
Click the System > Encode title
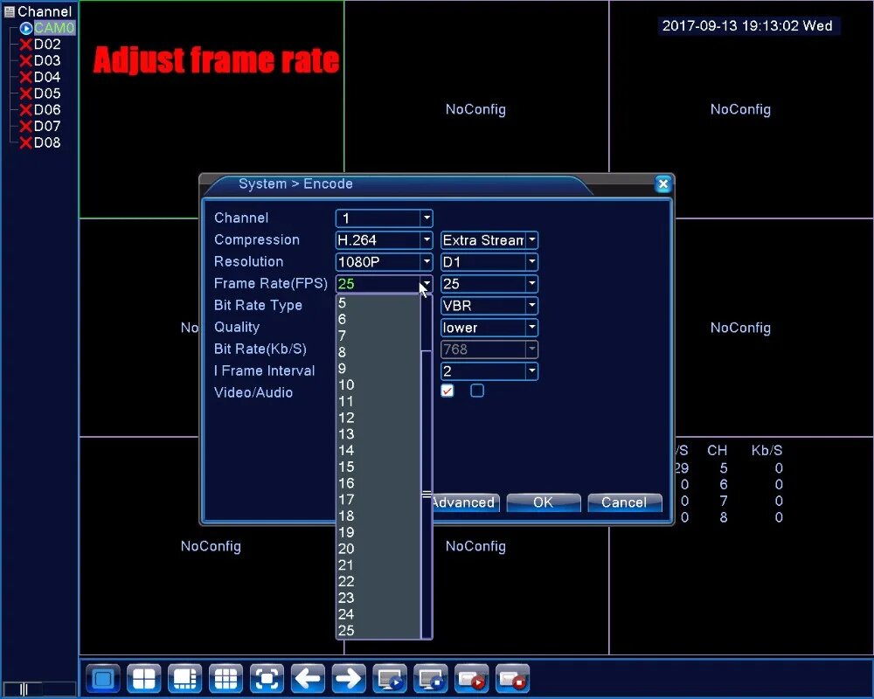295,184
